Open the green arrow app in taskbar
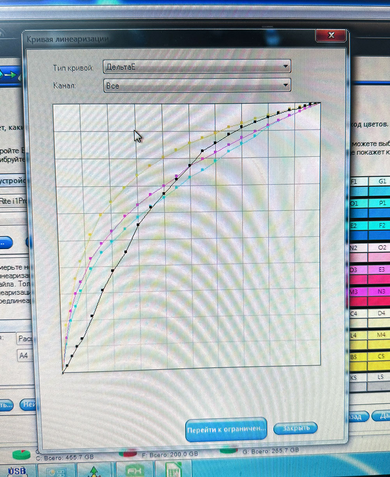This screenshot has height=477, width=390. coord(95,470)
